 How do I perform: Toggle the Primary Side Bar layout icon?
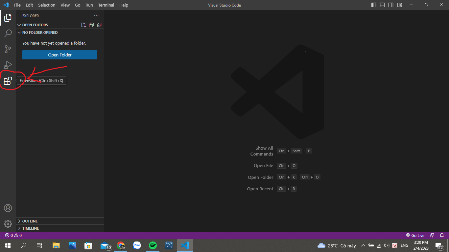pos(374,5)
